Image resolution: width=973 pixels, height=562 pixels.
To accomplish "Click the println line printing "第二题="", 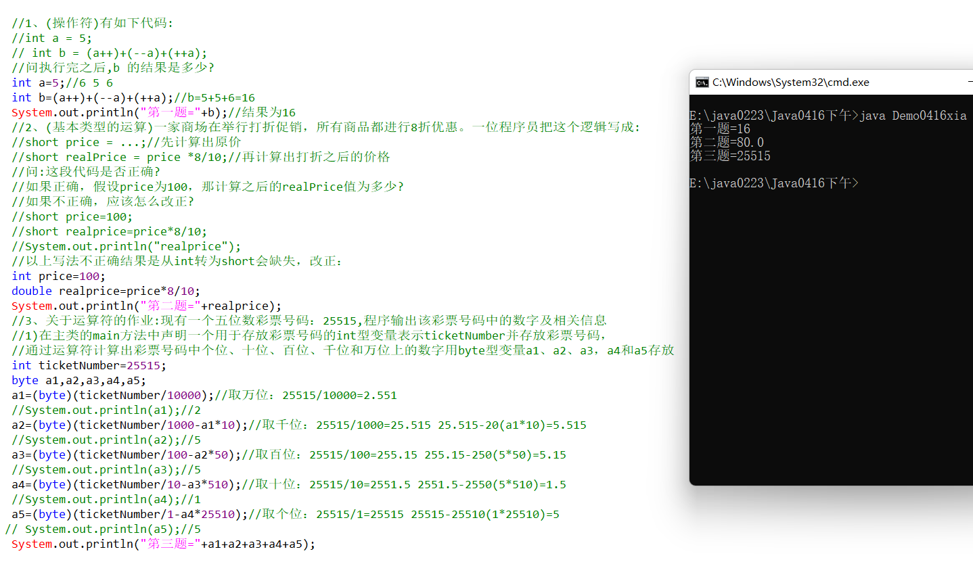I will tap(147, 306).
